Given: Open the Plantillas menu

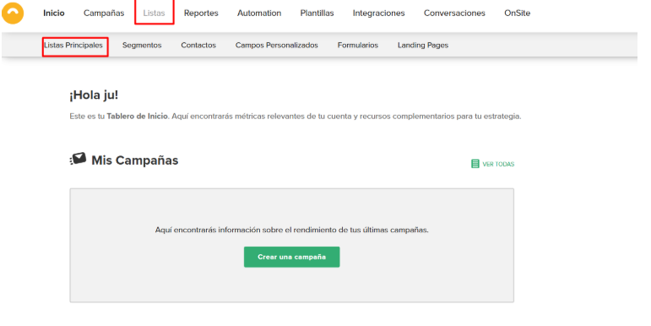Looking at the screenshot, I should point(317,13).
